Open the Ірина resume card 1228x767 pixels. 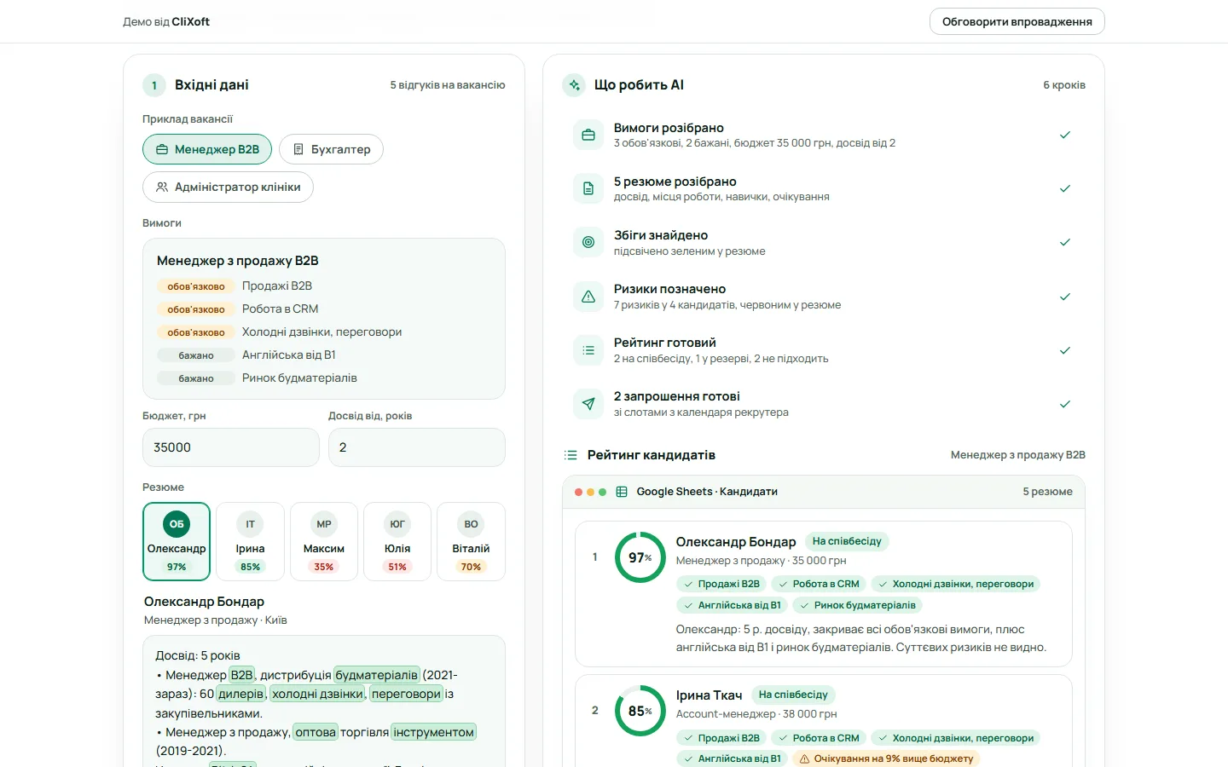point(250,542)
